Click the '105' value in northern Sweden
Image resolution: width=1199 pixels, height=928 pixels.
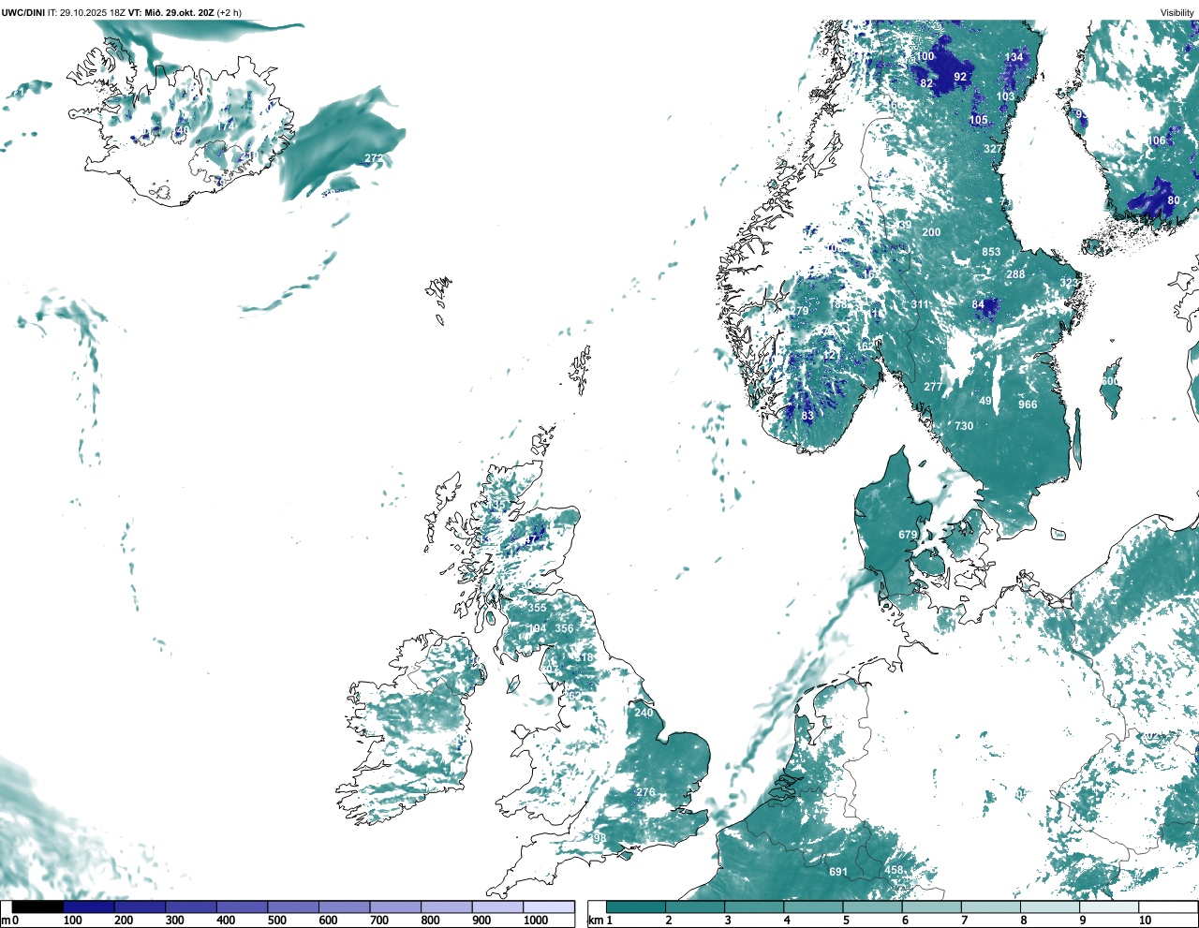979,120
